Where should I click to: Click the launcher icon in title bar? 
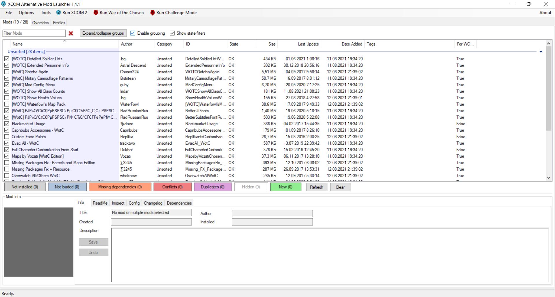[3, 4]
